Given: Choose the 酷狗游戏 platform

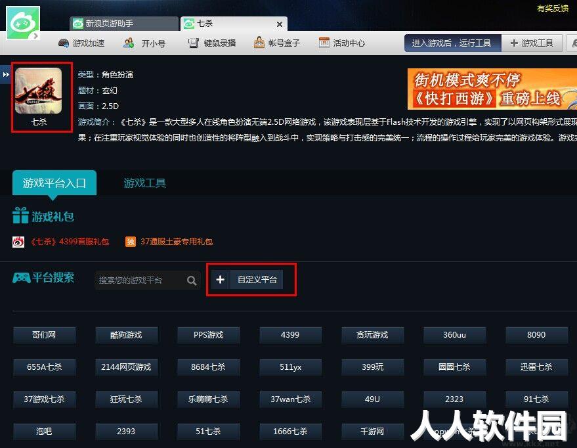Looking at the screenshot, I should tap(126, 335).
